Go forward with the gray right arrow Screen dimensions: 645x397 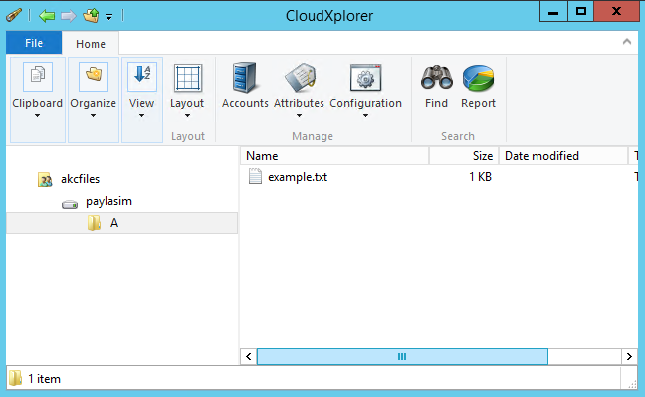pyautogui.click(x=69, y=16)
